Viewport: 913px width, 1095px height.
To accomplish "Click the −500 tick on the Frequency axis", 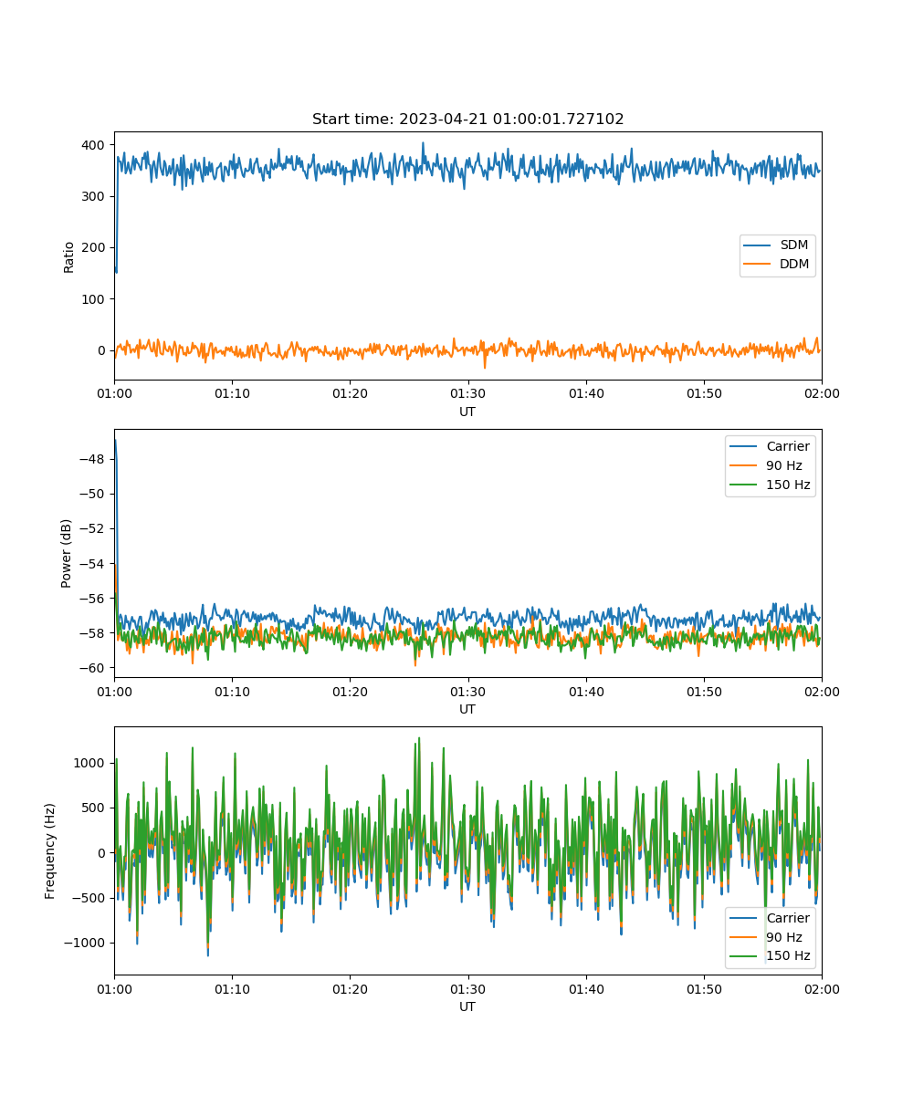I will [89, 897].
